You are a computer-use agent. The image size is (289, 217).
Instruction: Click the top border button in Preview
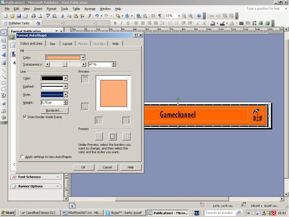pos(85,79)
